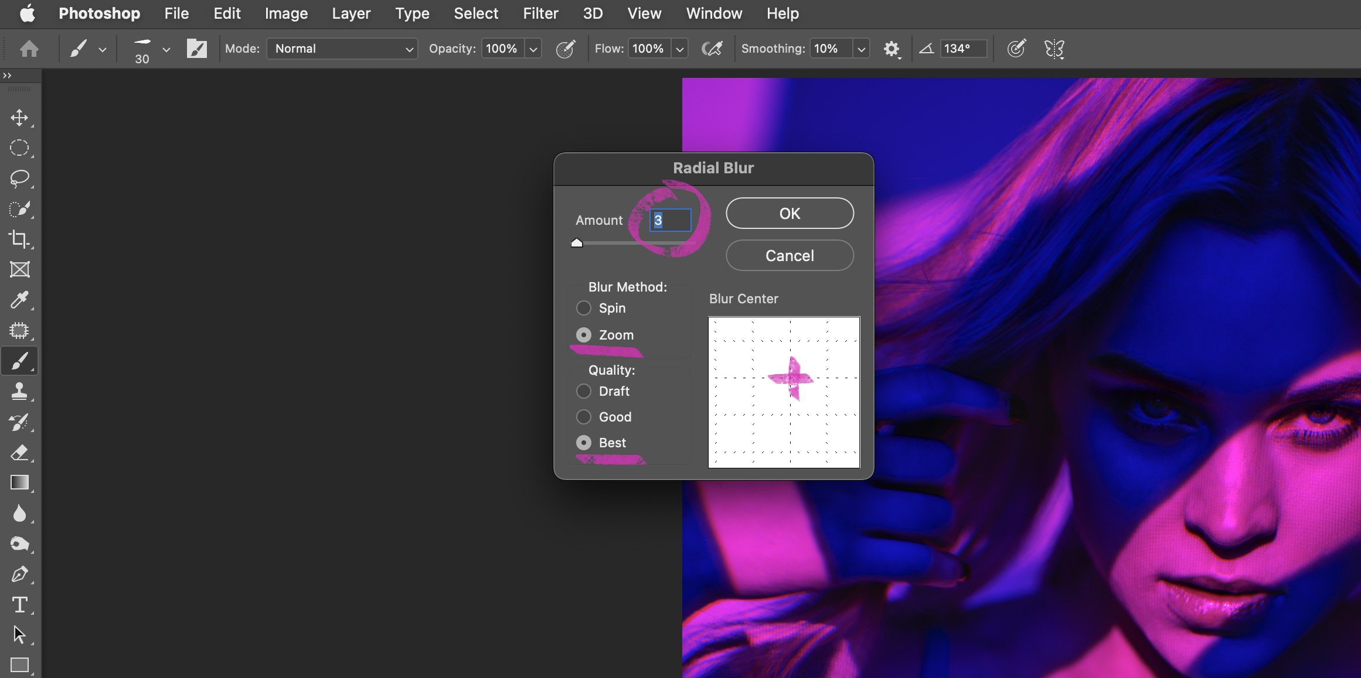Open the View menu
Image resolution: width=1361 pixels, height=678 pixels.
coord(644,13)
